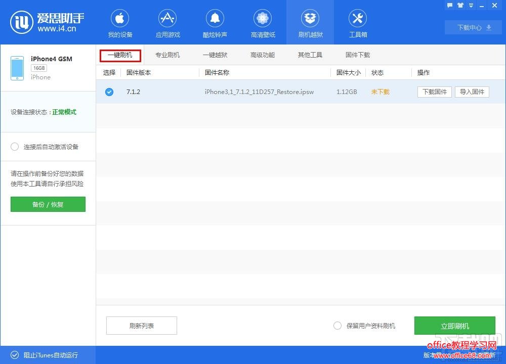506x364 pixels.
Task: Switch to 一键越狱 tab
Action: click(x=215, y=55)
